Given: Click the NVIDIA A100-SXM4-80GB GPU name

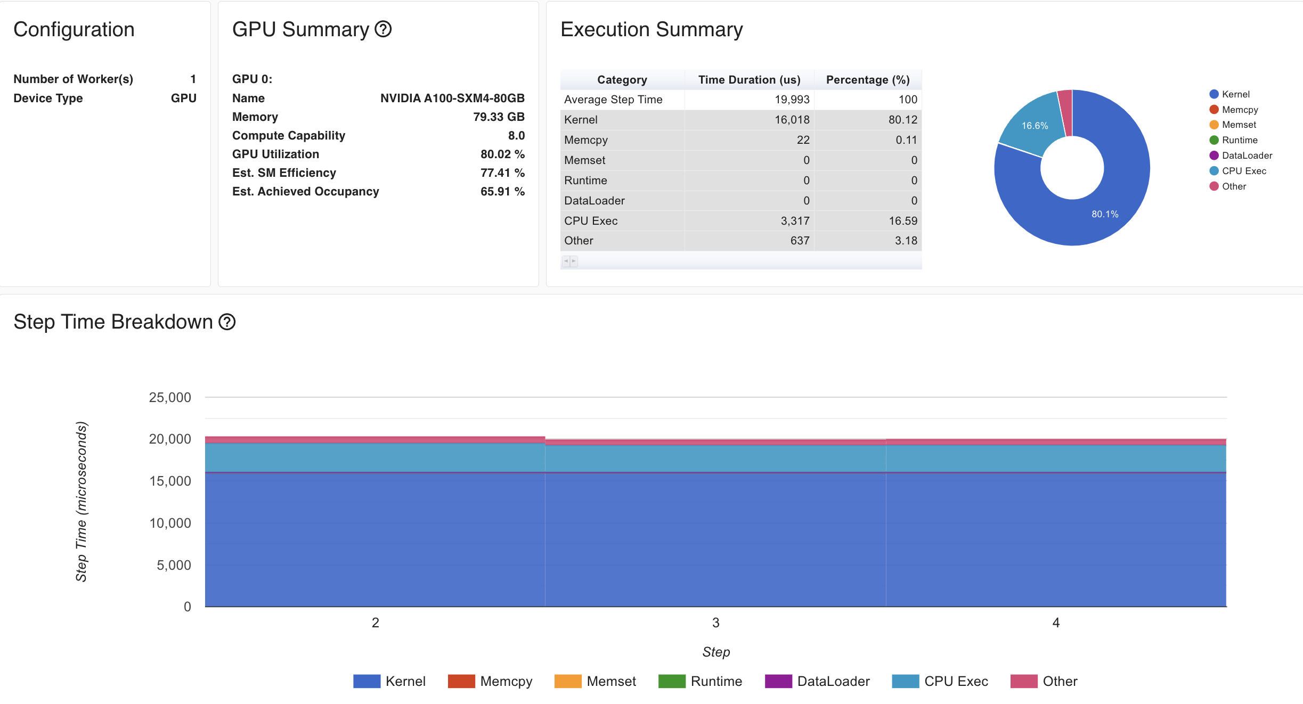Looking at the screenshot, I should (452, 98).
